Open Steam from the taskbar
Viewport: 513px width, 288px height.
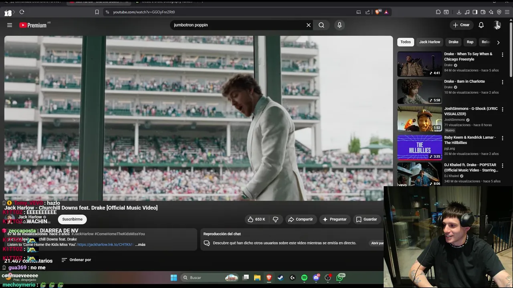pyautogui.click(x=281, y=278)
